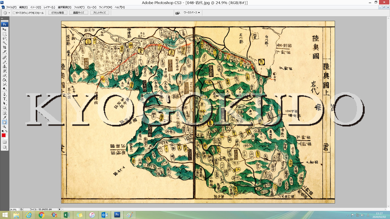Click the Go to Bridge icon
Screen dimensions: 390x219
pyautogui.click(x=177, y=13)
